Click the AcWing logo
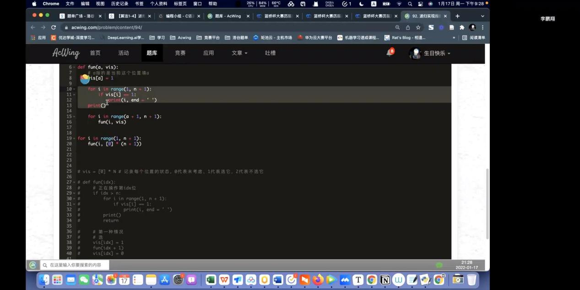580x290 pixels. 66,53
